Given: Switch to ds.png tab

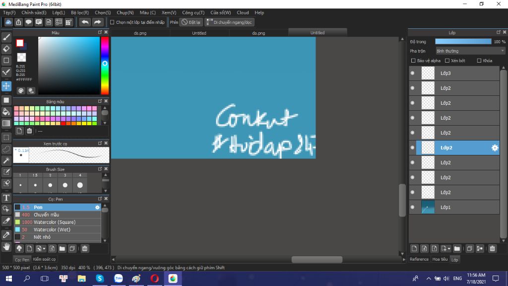Looking at the screenshot, I should click(140, 33).
